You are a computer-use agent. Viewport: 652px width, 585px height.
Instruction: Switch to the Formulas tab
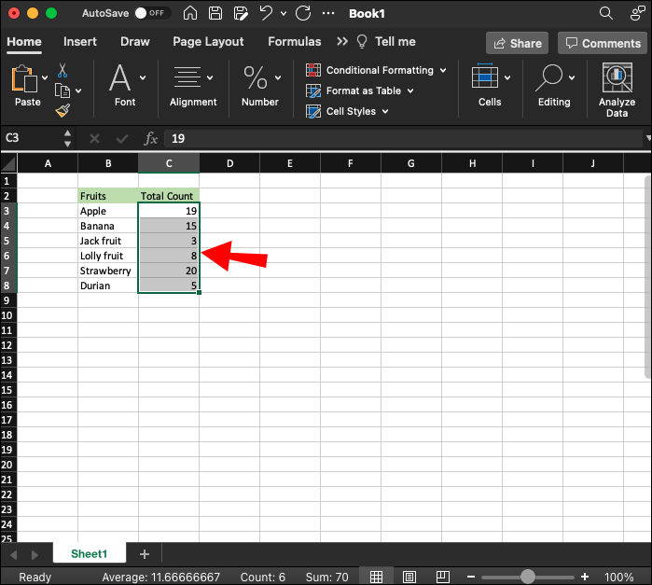[x=294, y=42]
